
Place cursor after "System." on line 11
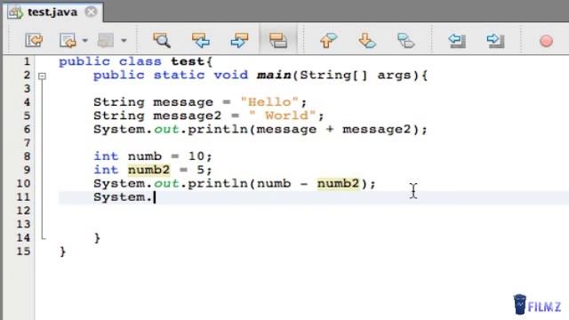tap(154, 197)
